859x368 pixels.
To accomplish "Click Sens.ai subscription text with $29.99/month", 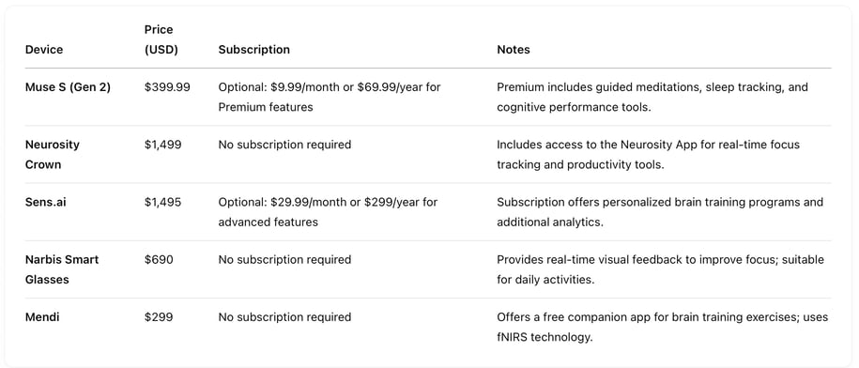I will pos(328,212).
